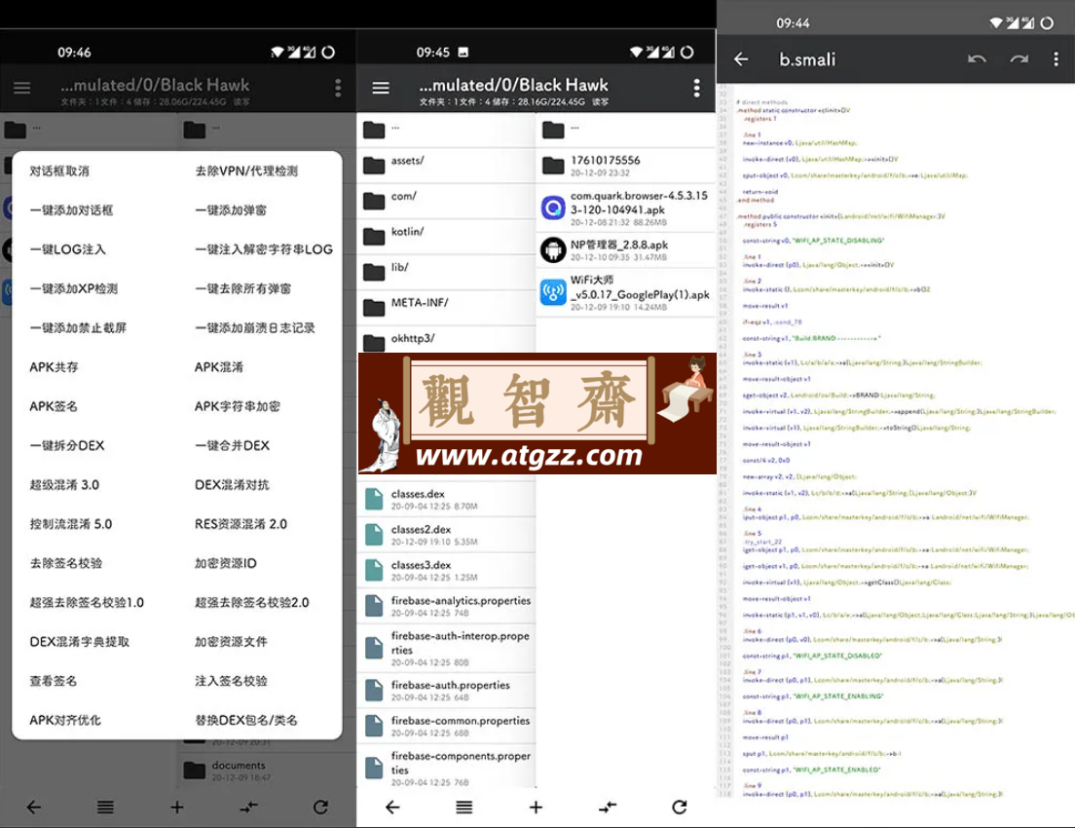Open kotlin/ folder
This screenshot has width=1075, height=828.
446,236
